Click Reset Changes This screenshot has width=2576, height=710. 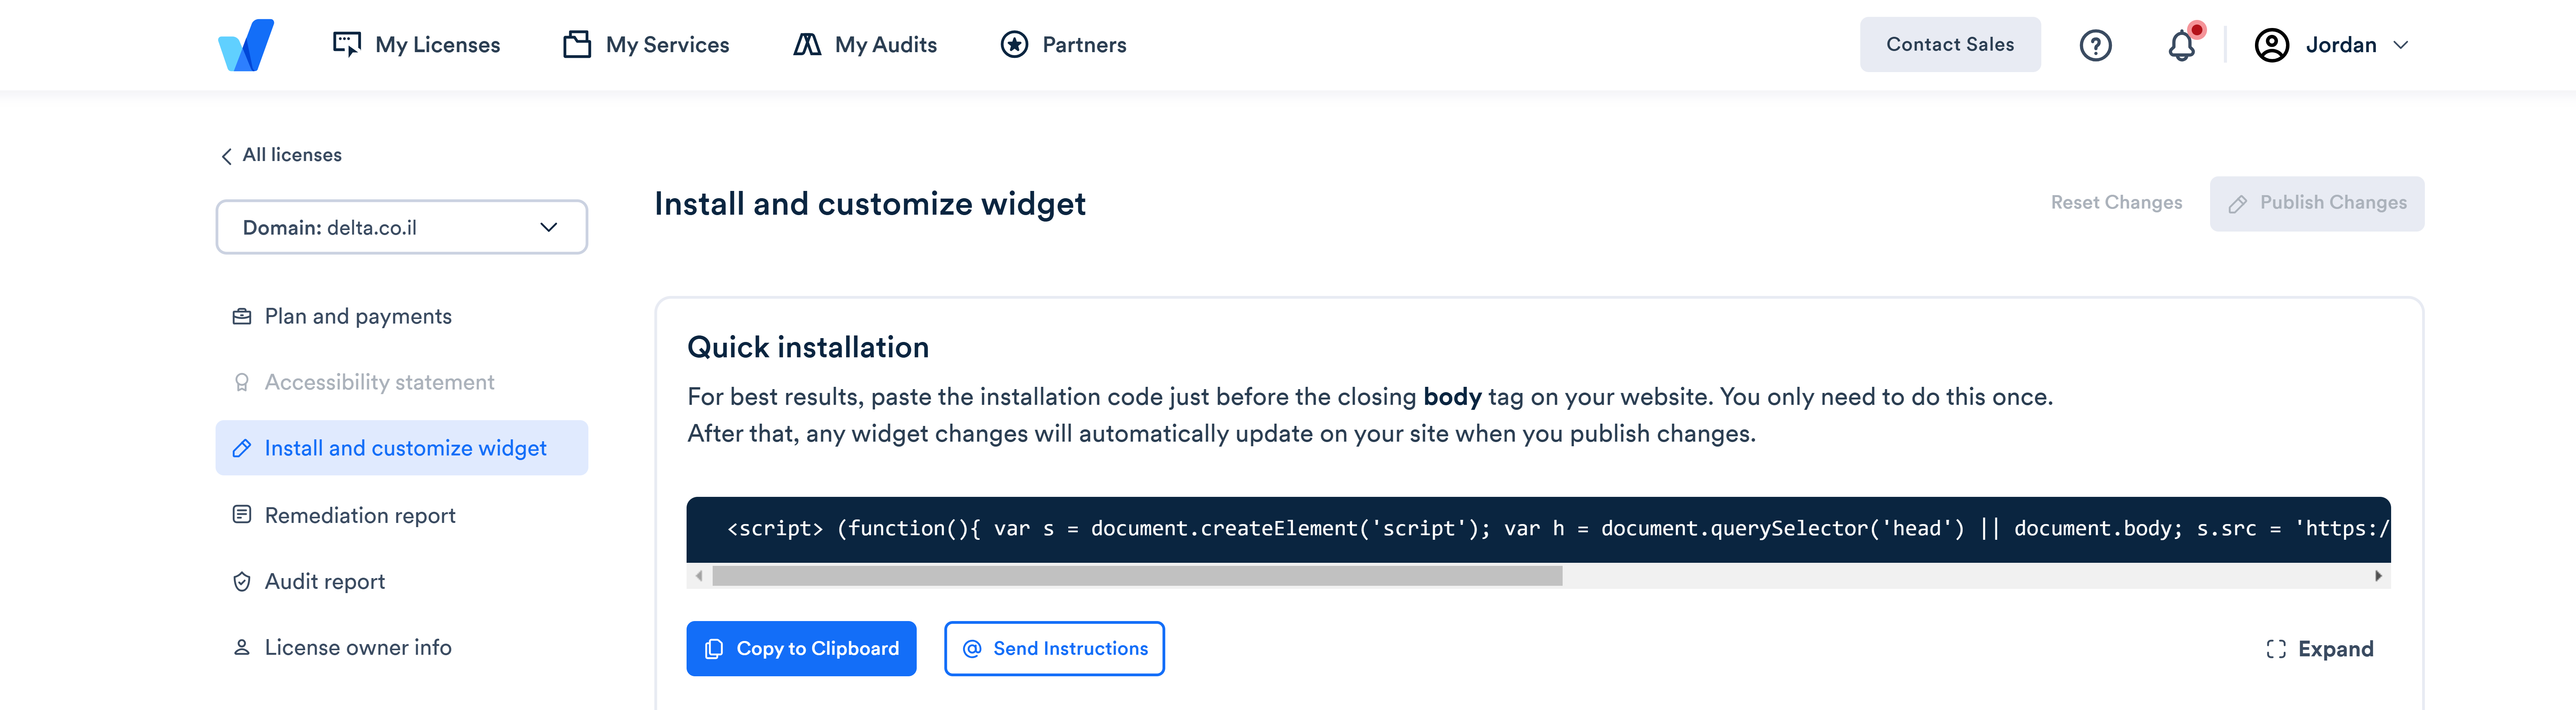(x=2116, y=202)
